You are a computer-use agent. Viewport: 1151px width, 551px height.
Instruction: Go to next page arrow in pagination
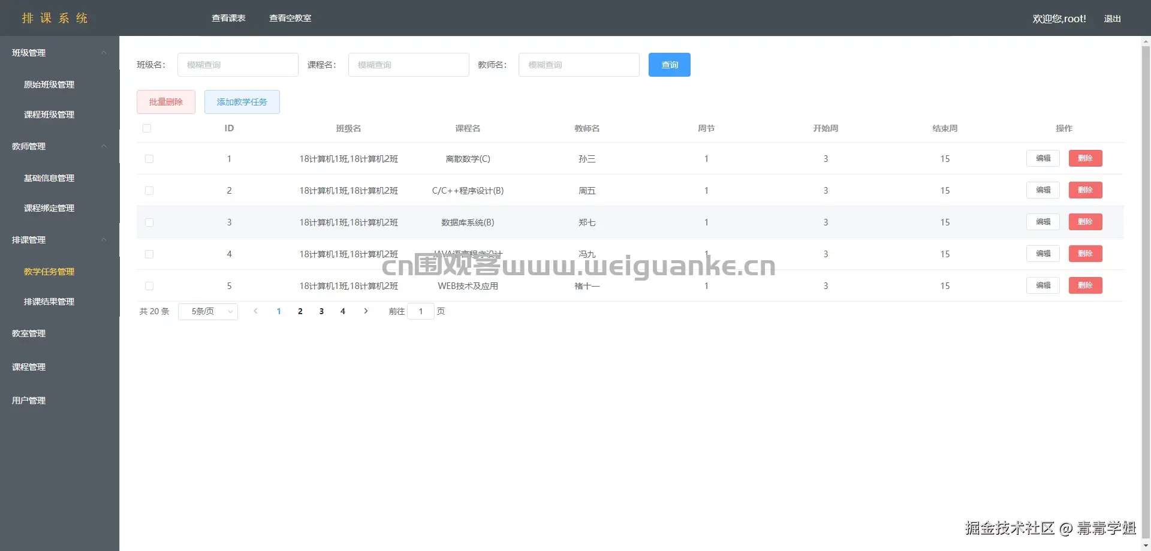(x=366, y=311)
